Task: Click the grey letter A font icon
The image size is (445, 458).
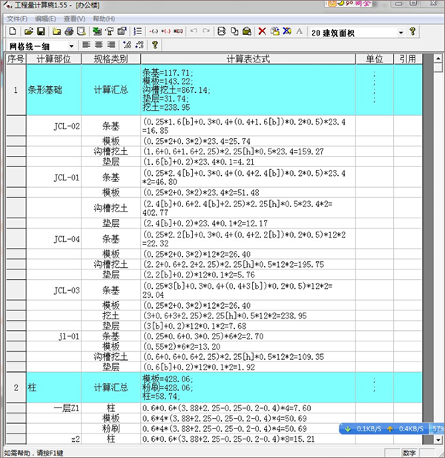Action: pyautogui.click(x=300, y=31)
